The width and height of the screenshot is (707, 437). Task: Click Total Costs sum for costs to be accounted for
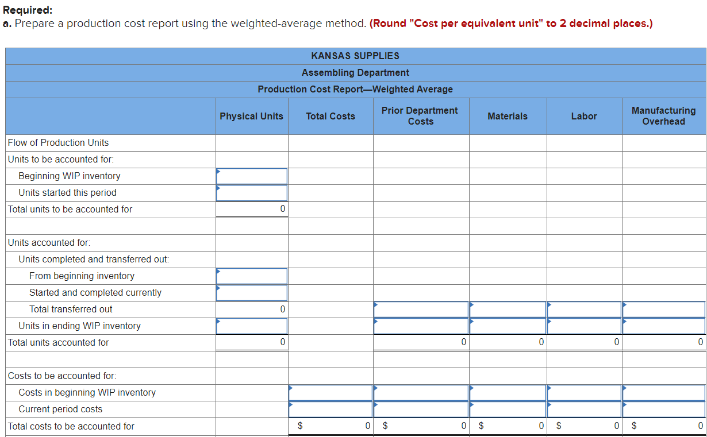(x=331, y=426)
